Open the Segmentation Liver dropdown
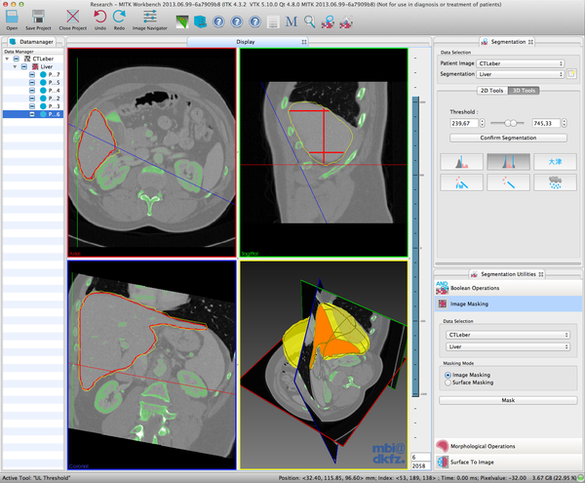The width and height of the screenshot is (585, 483). [521, 74]
